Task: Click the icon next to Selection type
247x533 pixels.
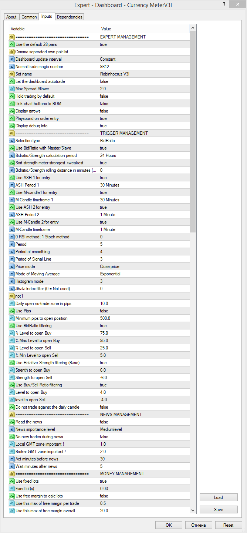Action: point(11,141)
